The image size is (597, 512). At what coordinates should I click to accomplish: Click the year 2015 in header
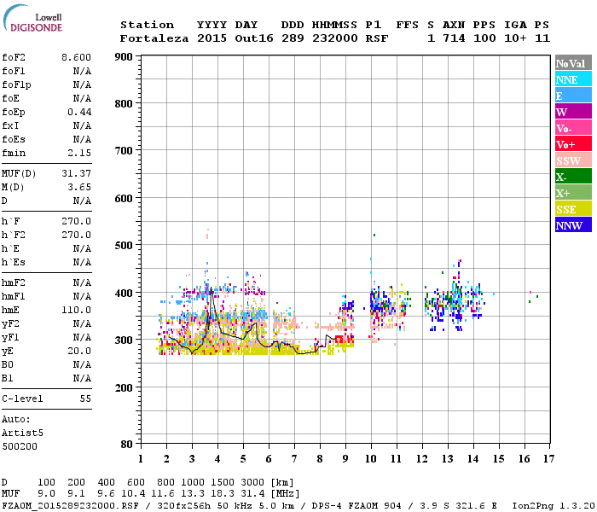coord(212,38)
